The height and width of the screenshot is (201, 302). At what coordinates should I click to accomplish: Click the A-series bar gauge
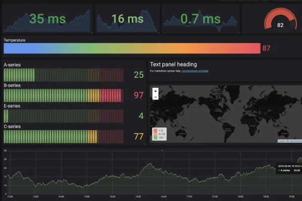click(63, 75)
